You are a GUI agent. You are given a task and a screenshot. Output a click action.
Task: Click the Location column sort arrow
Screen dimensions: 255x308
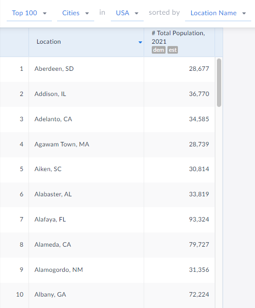pyautogui.click(x=140, y=42)
